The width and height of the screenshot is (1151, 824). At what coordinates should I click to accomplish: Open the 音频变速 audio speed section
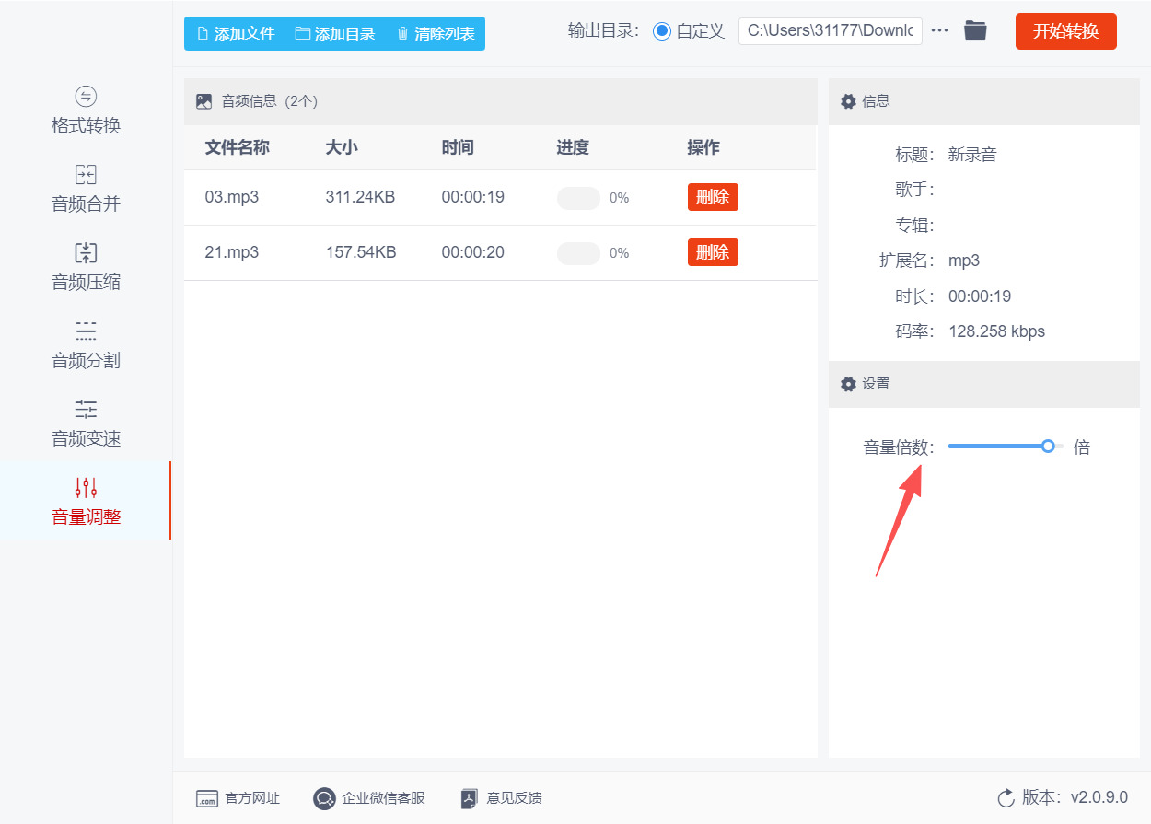pos(86,424)
